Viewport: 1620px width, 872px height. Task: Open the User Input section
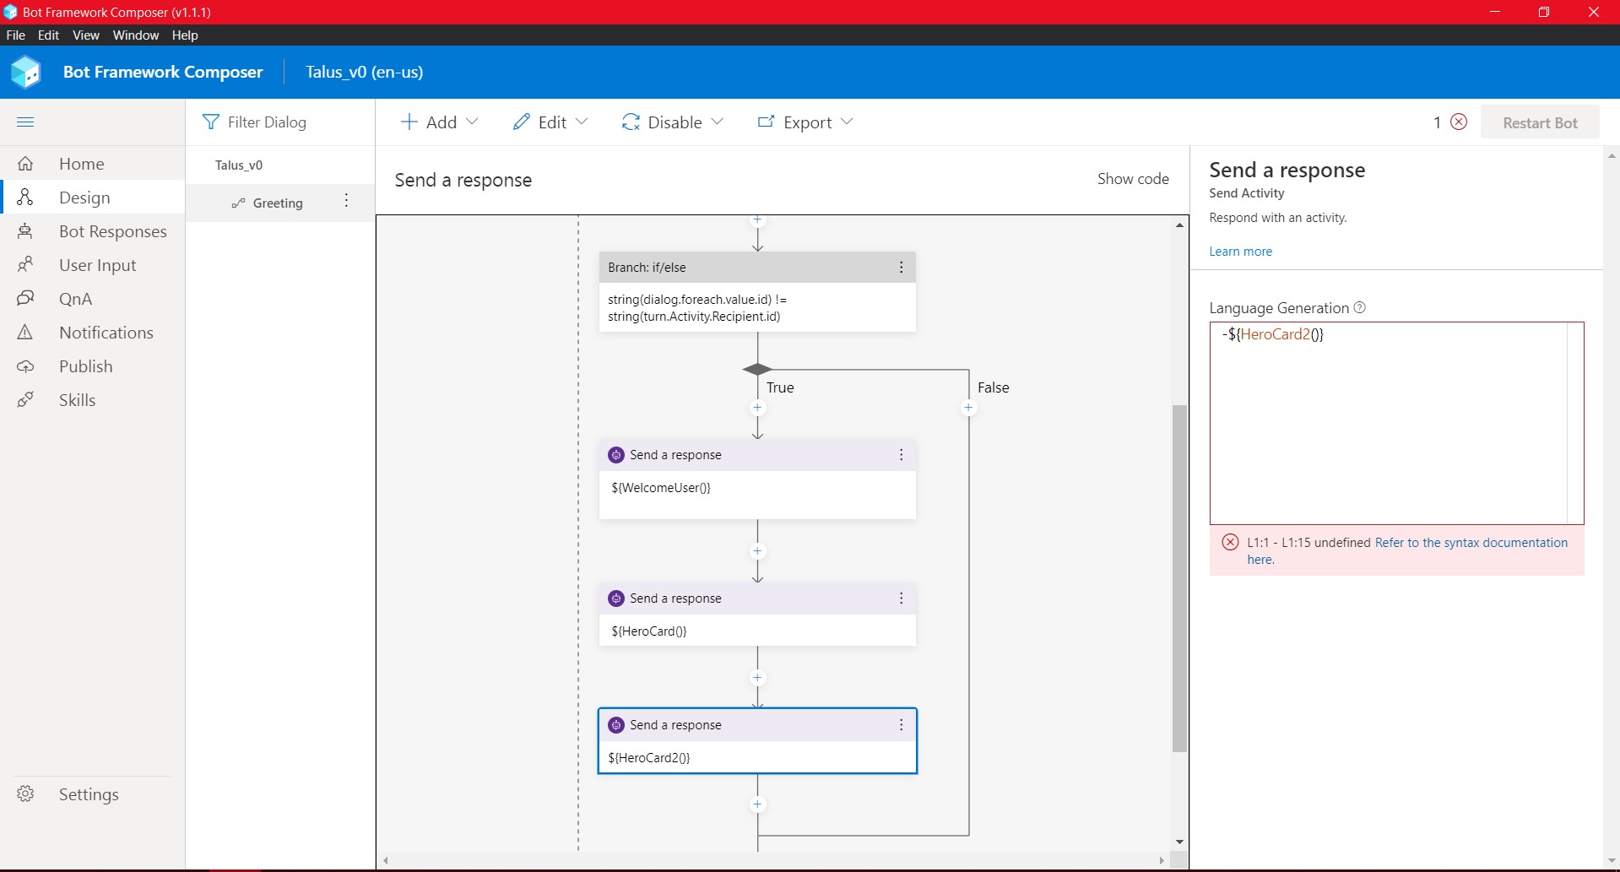tap(98, 264)
